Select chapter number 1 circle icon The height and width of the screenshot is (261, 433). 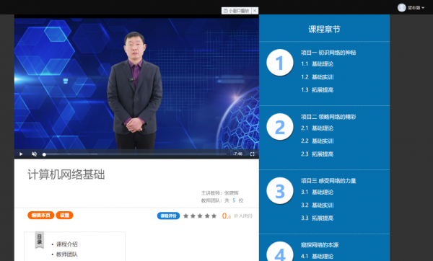[280, 63]
